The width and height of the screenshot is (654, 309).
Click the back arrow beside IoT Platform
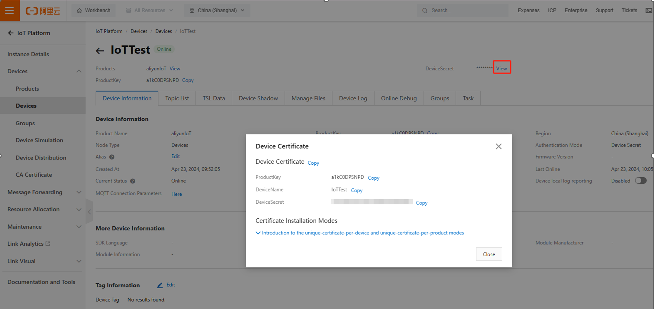[11, 33]
